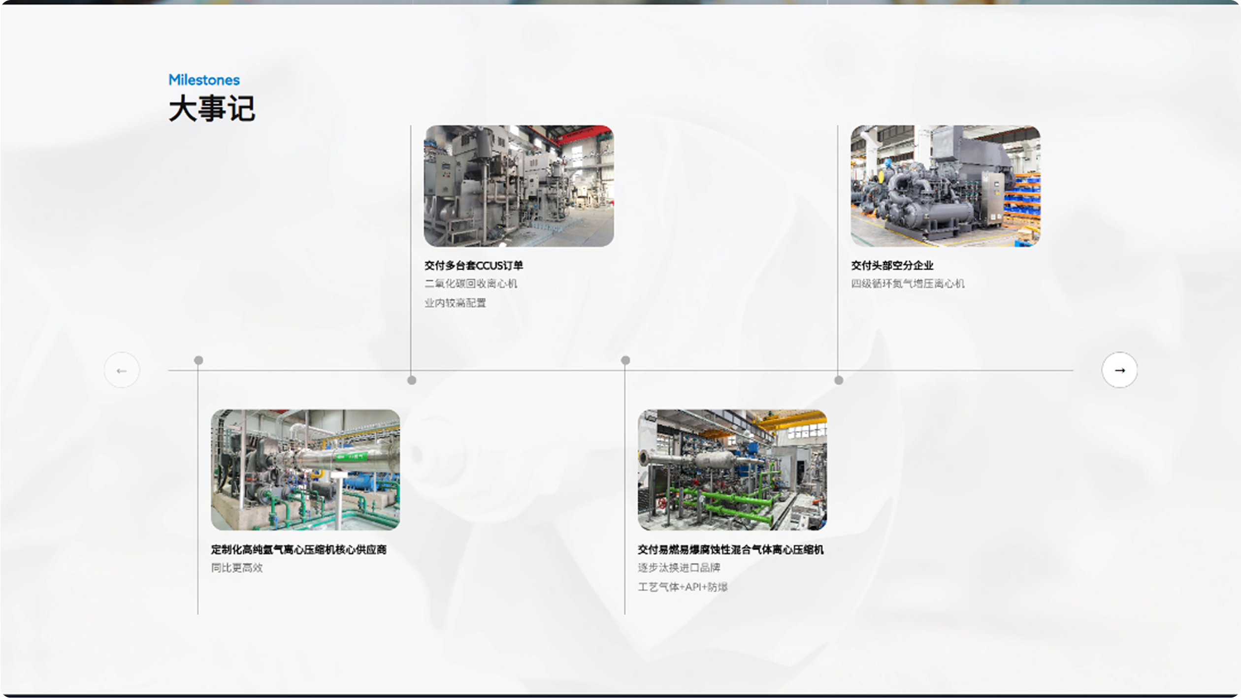This screenshot has width=1241, height=698.
Task: Open the CCUS order delivery photo
Action: point(519,186)
